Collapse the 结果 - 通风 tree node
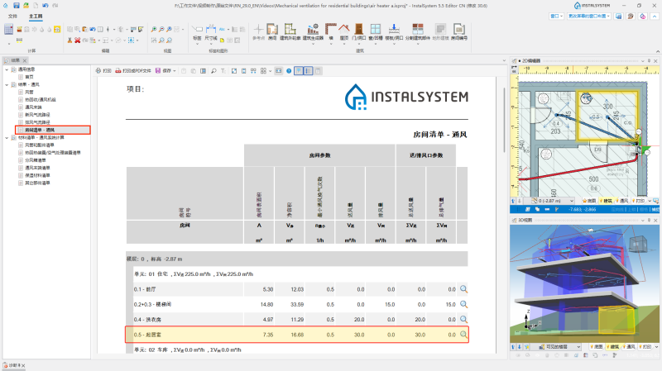The width and height of the screenshot is (662, 371). point(7,84)
